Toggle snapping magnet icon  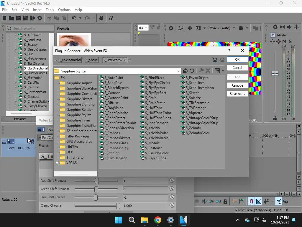pos(251,202)
